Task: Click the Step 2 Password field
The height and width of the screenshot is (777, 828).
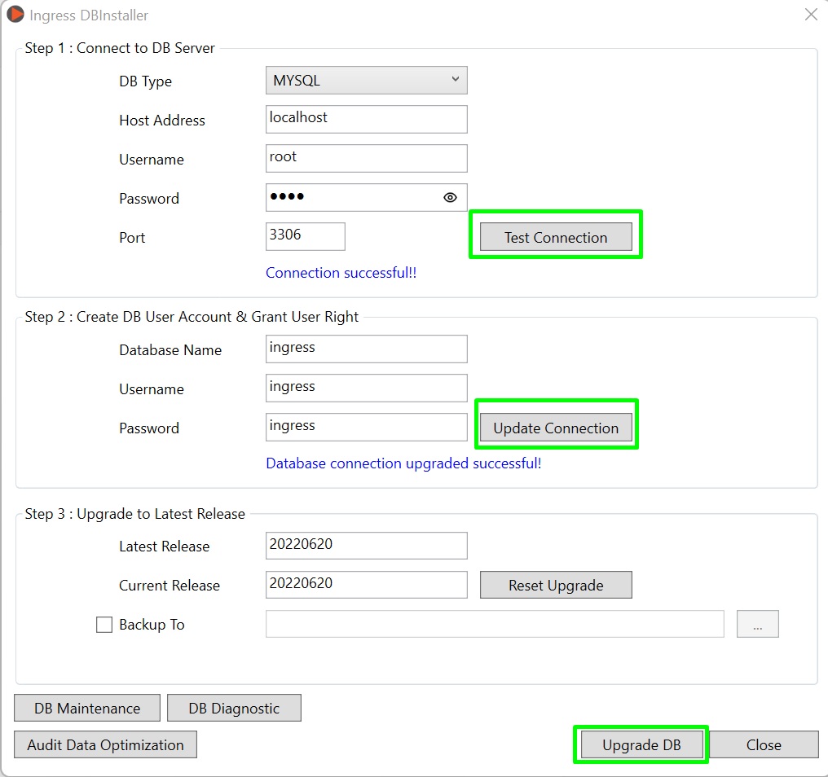Action: pos(367,427)
